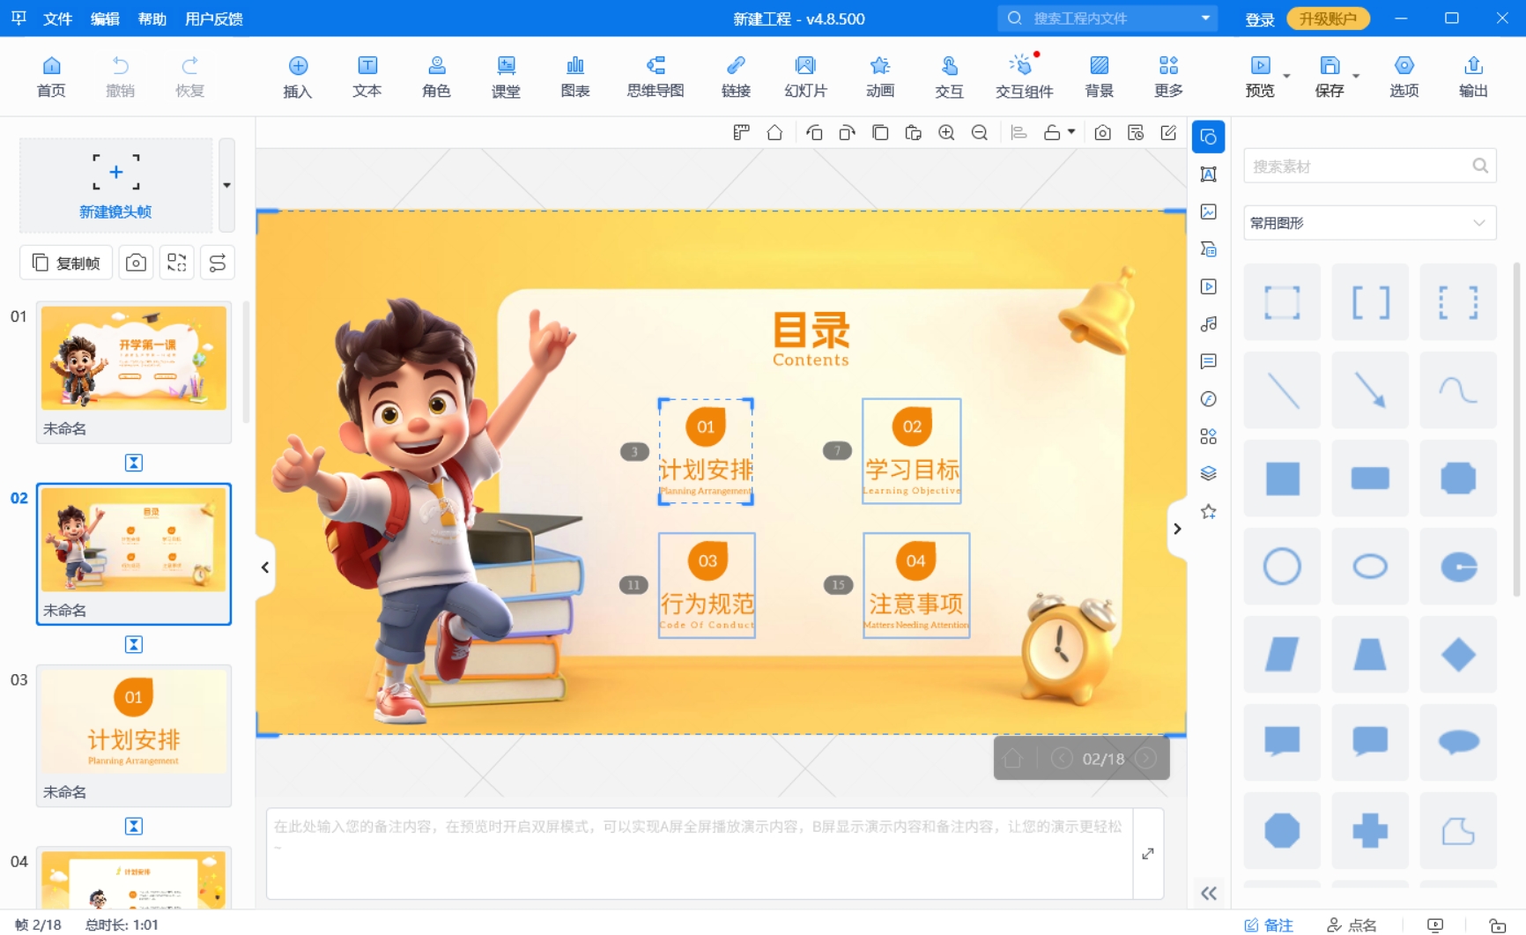1526x935 pixels.
Task: Collapse the left frame panel arrow
Action: tap(264, 568)
